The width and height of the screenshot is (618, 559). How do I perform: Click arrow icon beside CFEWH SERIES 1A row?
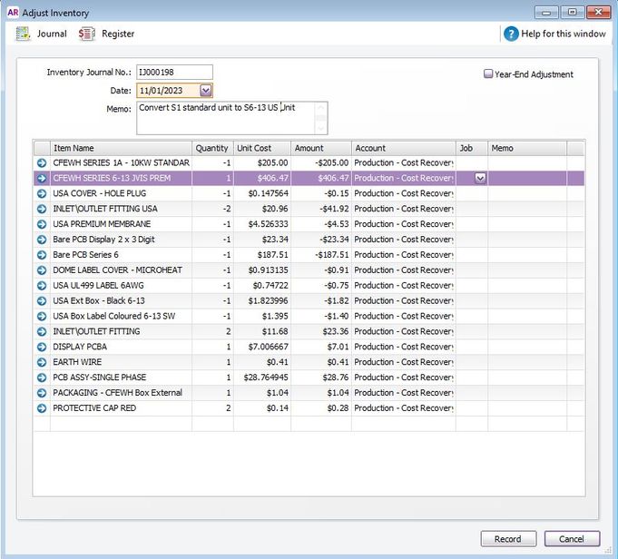(42, 162)
